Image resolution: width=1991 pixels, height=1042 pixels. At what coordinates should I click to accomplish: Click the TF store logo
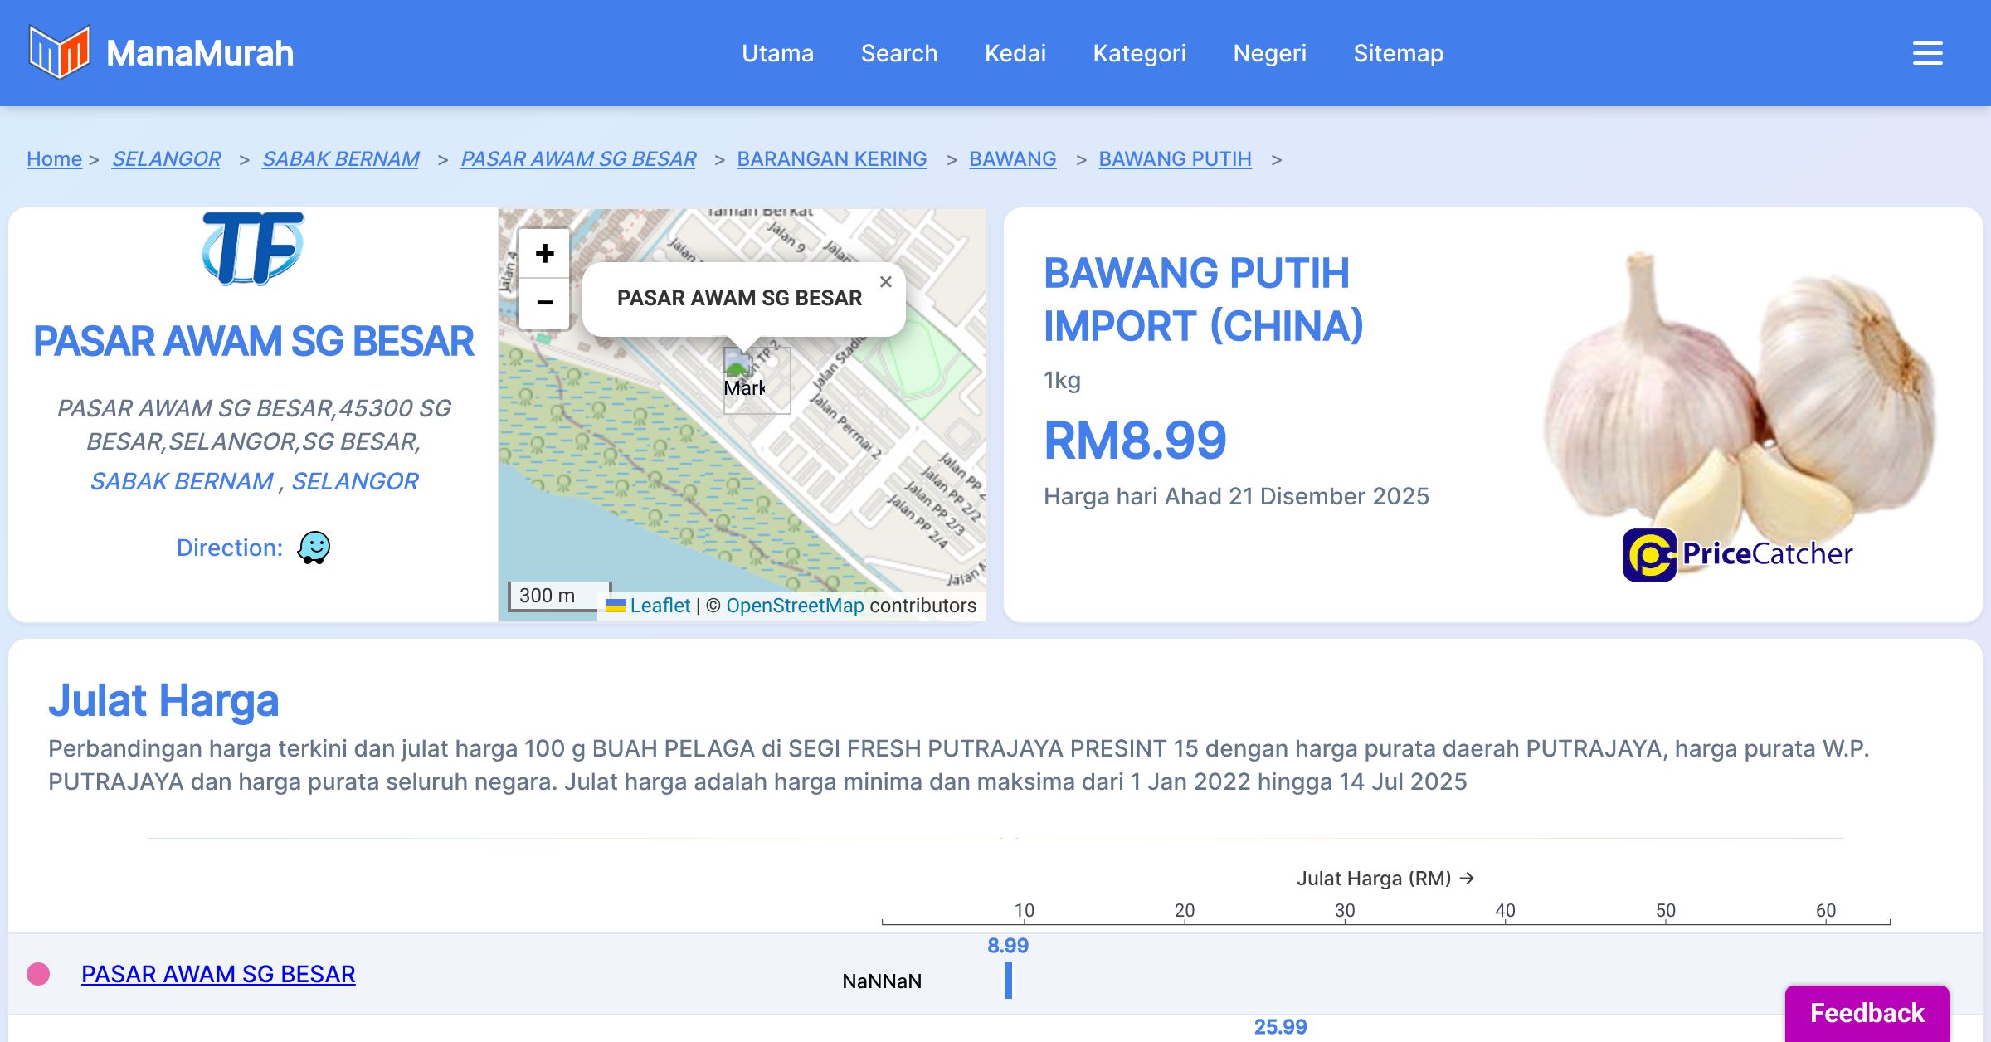253,247
